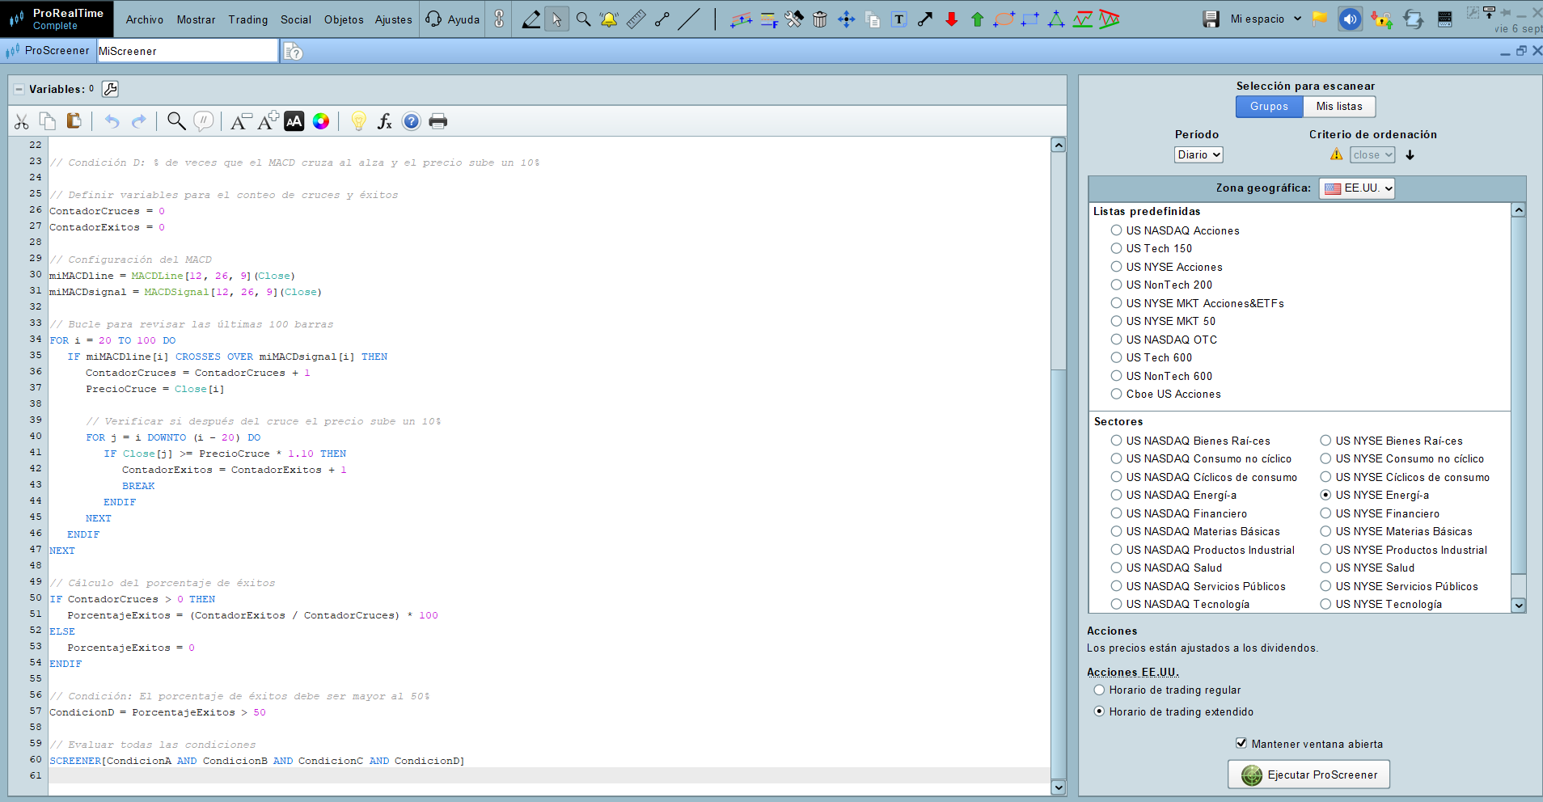Click Ejecutar ProScreener button
Viewport: 1543px width, 802px height.
[1308, 775]
